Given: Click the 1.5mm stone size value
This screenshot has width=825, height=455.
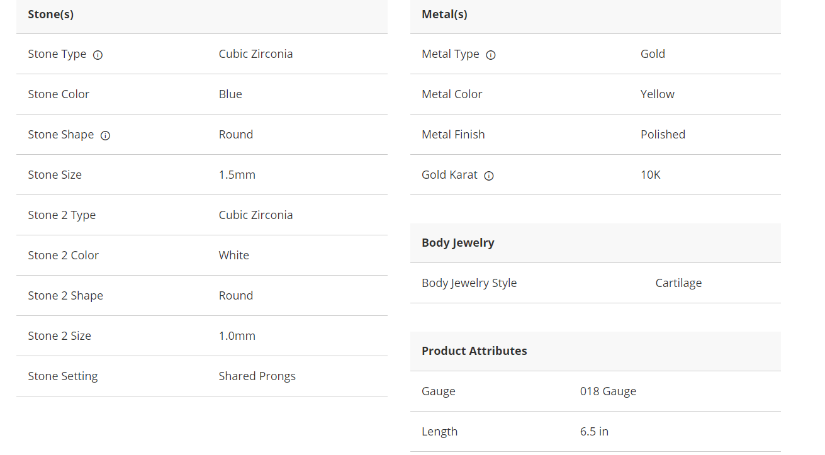Looking at the screenshot, I should coord(237,175).
